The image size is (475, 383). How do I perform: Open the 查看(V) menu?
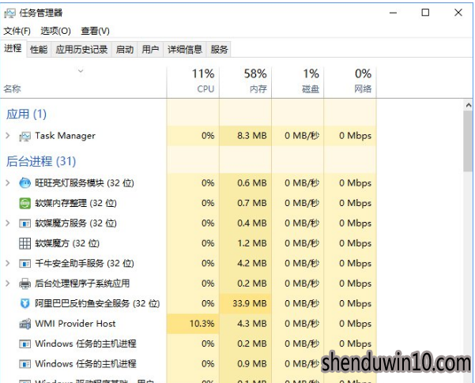click(x=95, y=31)
